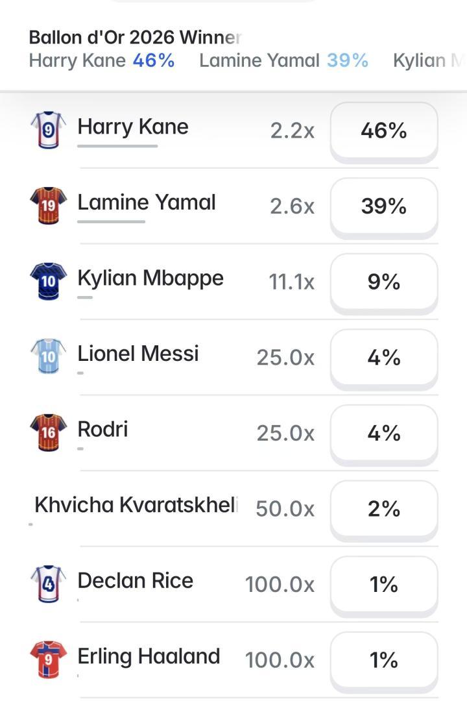Viewport: 467px width, 701px height.
Task: Tap Kylian Mbappe's blue number 10 jersey
Action: (x=48, y=281)
